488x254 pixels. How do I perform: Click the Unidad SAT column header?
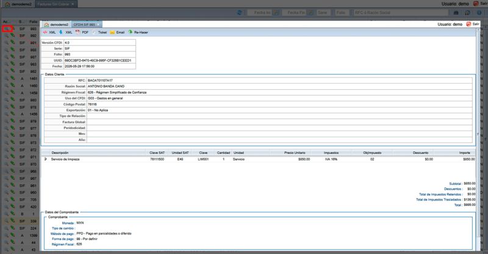click(x=180, y=153)
